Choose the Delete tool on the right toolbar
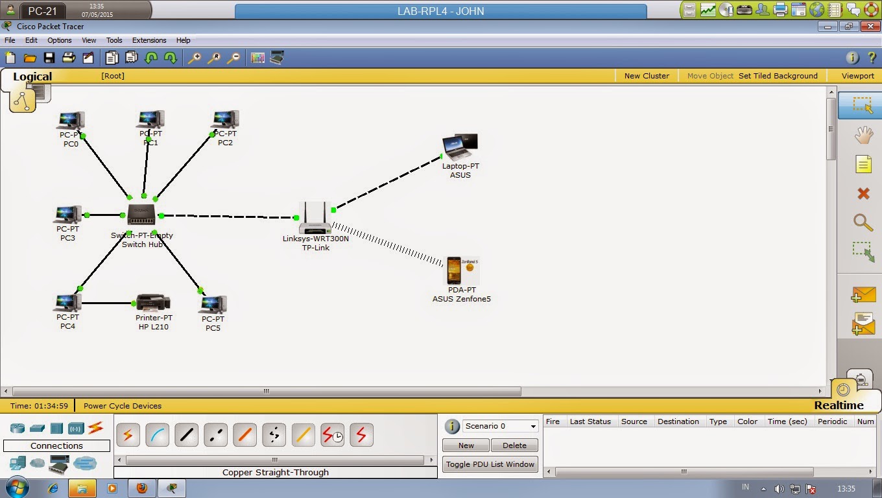Image resolution: width=882 pixels, height=498 pixels. point(863,193)
